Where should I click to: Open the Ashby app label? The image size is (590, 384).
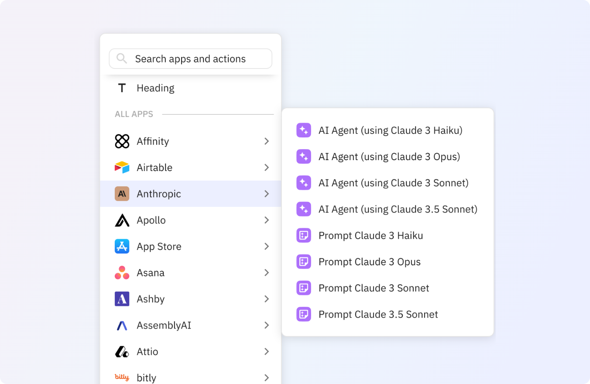(x=151, y=299)
